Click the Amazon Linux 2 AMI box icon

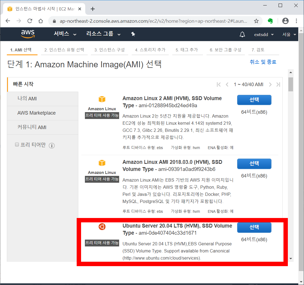pos(102,99)
